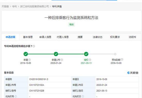Open the 专利 breadcrumb link

pyautogui.click(x=14, y=6)
